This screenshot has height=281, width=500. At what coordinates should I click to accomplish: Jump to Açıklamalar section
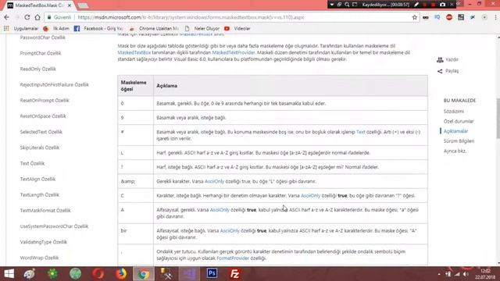coord(455,131)
